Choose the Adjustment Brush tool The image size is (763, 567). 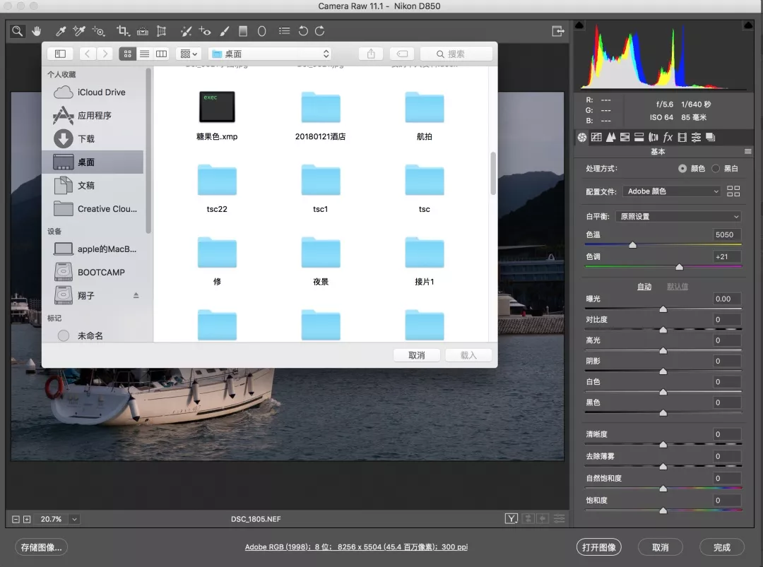pos(225,31)
